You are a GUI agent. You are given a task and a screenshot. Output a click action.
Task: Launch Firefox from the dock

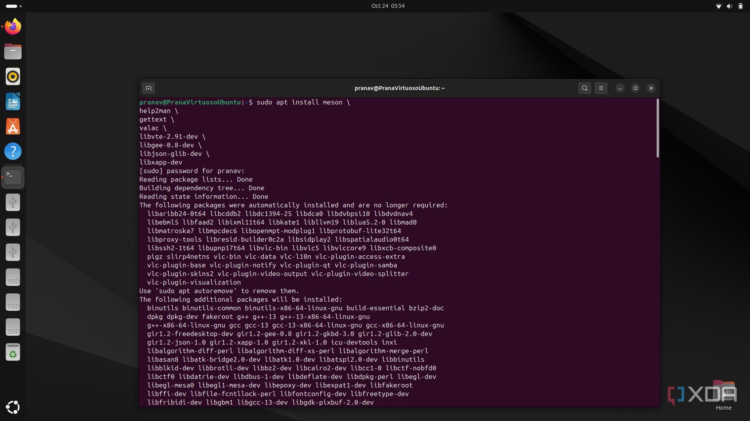pyautogui.click(x=13, y=27)
